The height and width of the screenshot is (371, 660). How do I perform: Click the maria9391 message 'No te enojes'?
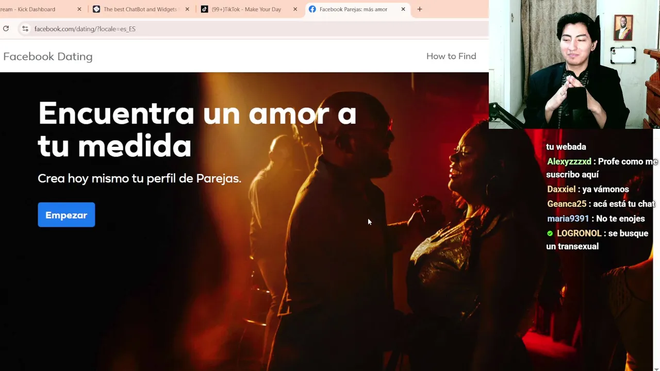[620, 218]
